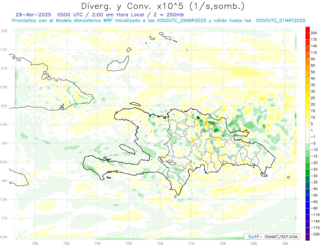Click the white colorbar band between 1 and -1
Viewport: 320px width, 247px height.
tap(307, 133)
